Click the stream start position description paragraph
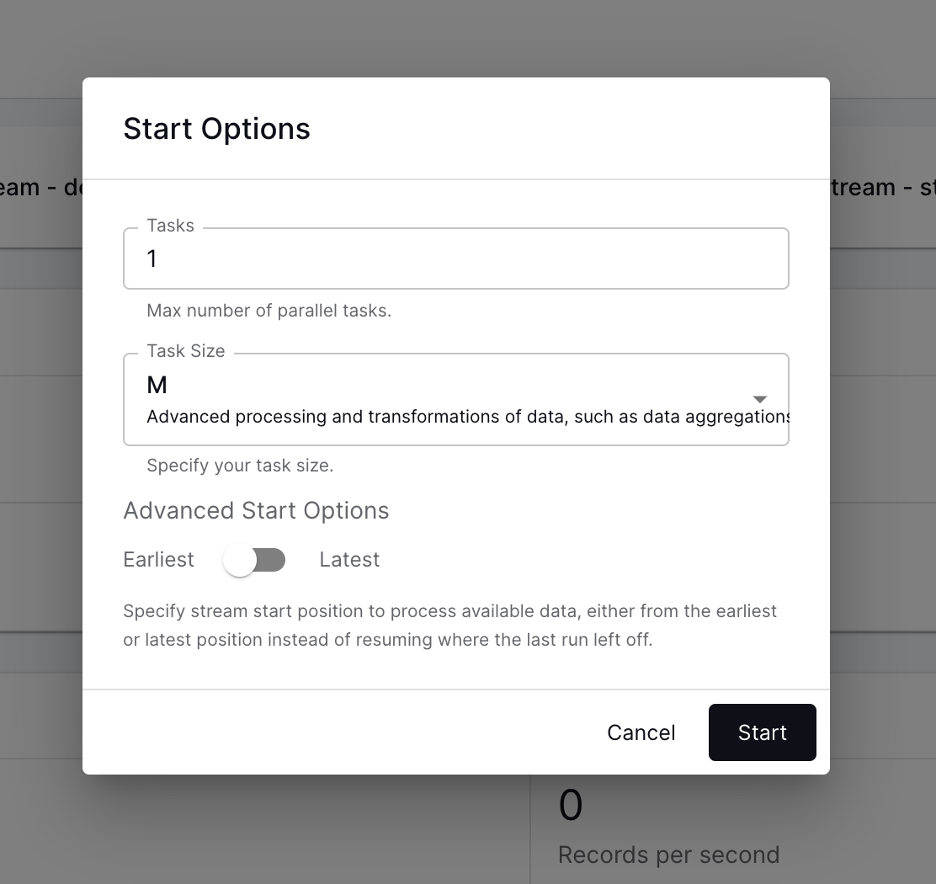This screenshot has height=884, width=936. (449, 625)
